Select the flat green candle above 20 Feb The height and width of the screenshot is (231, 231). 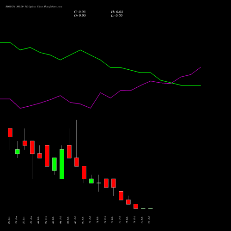tap(151, 208)
